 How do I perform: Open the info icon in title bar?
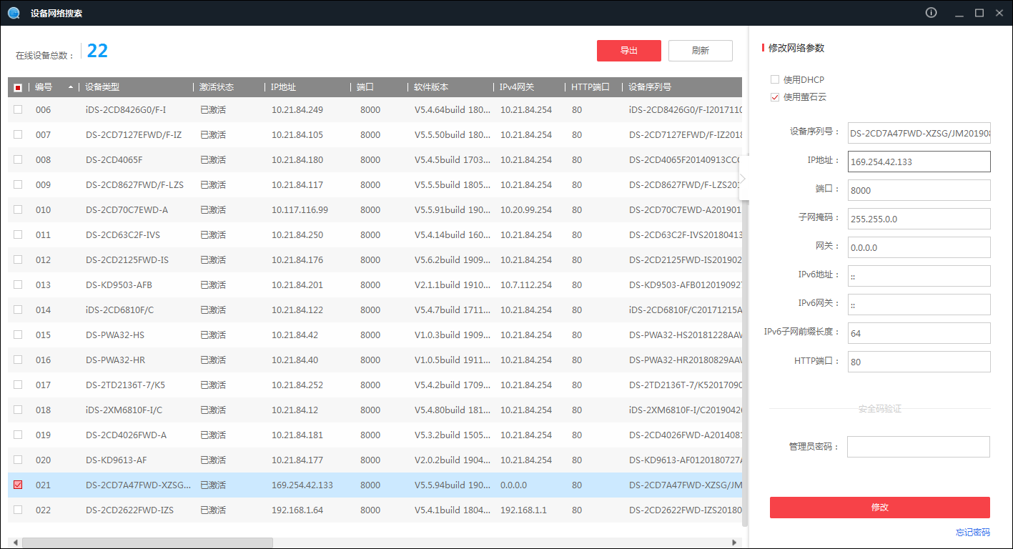(931, 13)
